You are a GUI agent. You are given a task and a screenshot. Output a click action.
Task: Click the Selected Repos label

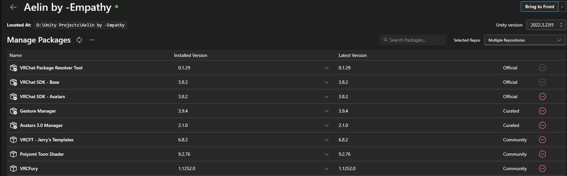[467, 40]
